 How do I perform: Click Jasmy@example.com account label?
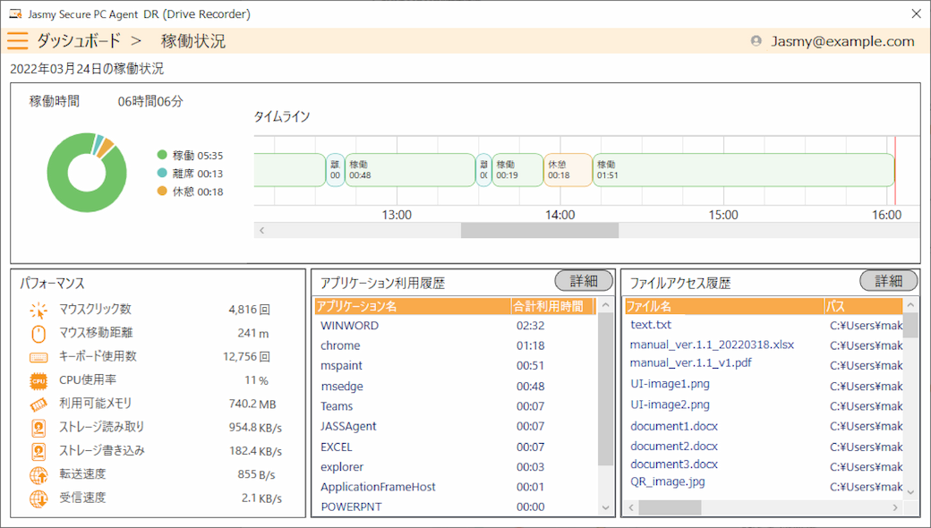[x=842, y=41]
